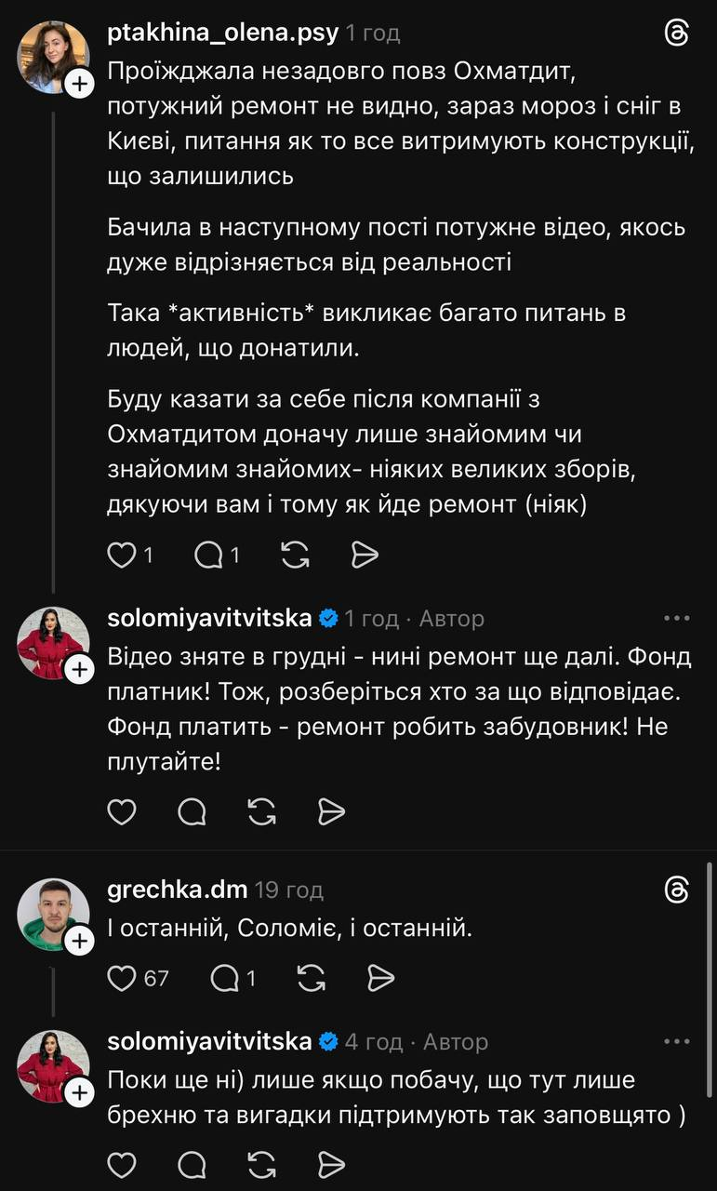Follow solomiyavitvitska via plus badge on first reply

(81, 669)
